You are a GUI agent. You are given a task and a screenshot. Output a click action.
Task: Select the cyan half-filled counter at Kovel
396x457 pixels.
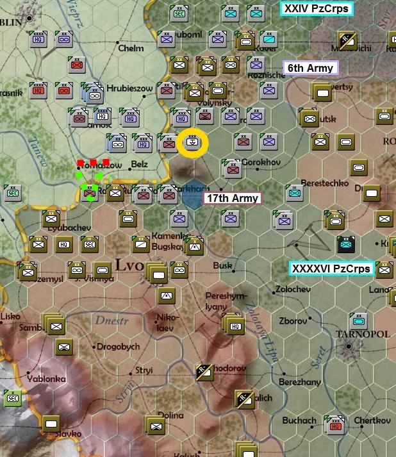point(269,39)
